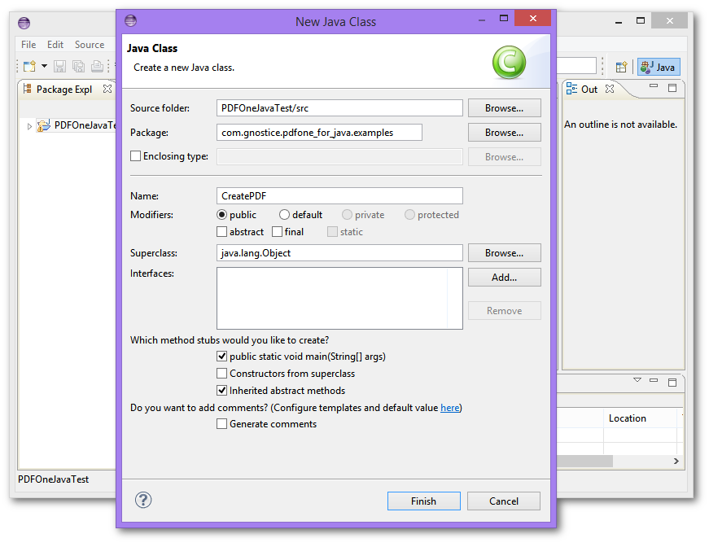The image size is (709, 547).
Task: Add an interface with Add button
Action: 504,277
